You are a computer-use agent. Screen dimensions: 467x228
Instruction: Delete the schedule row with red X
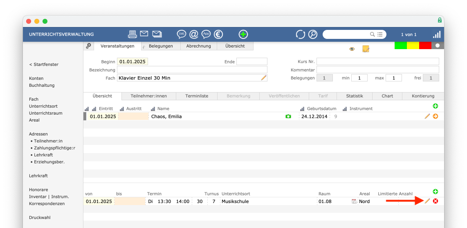click(x=436, y=201)
